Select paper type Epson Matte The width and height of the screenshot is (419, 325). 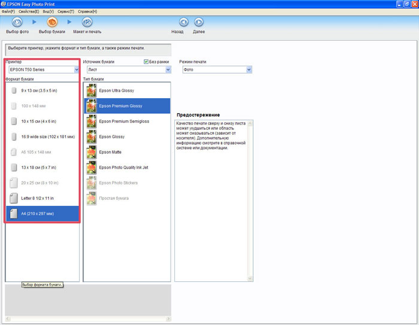(127, 152)
